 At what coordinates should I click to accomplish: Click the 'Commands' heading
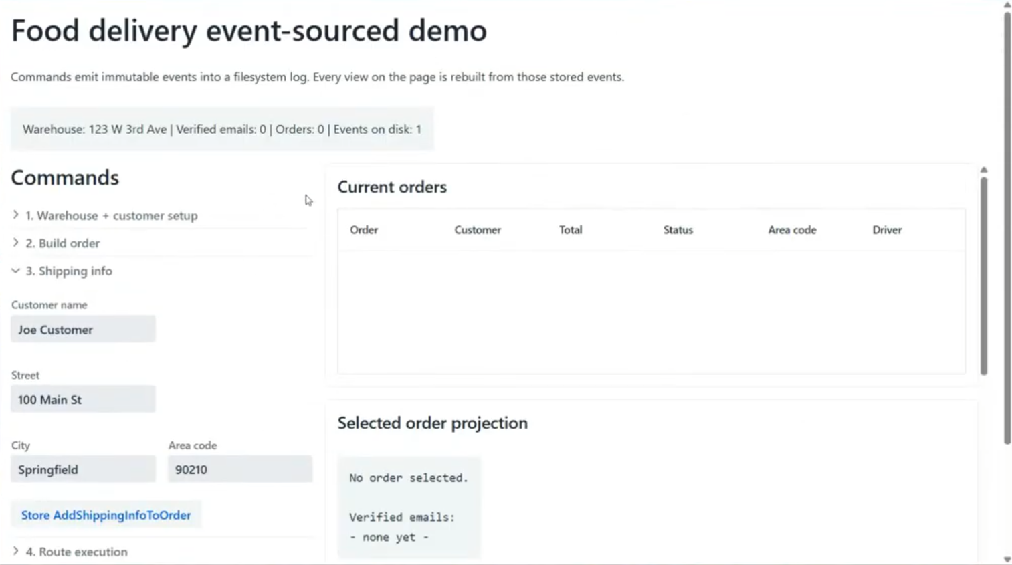tap(65, 177)
